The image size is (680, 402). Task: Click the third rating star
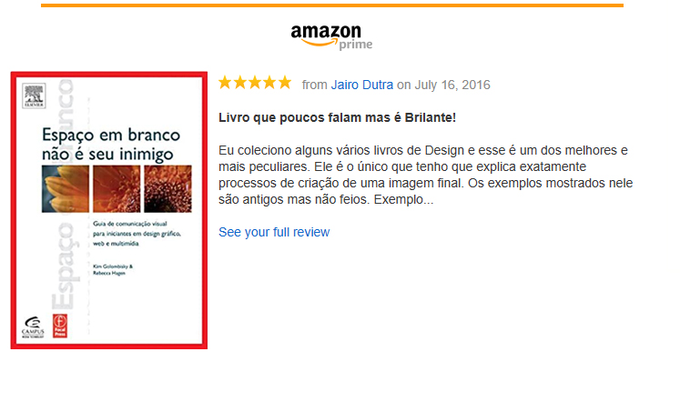(x=255, y=82)
